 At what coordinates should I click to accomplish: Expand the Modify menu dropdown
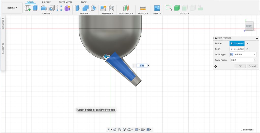(x=85, y=13)
